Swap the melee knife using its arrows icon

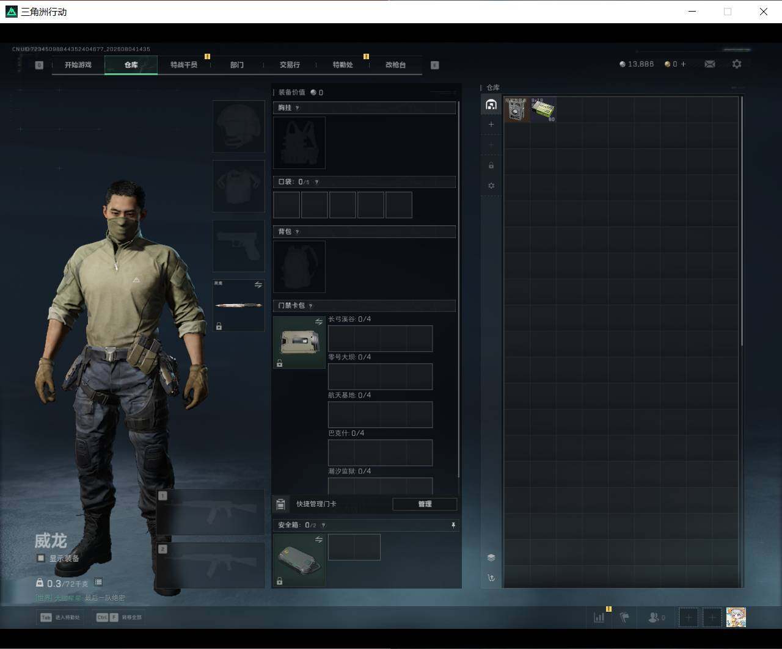click(258, 285)
